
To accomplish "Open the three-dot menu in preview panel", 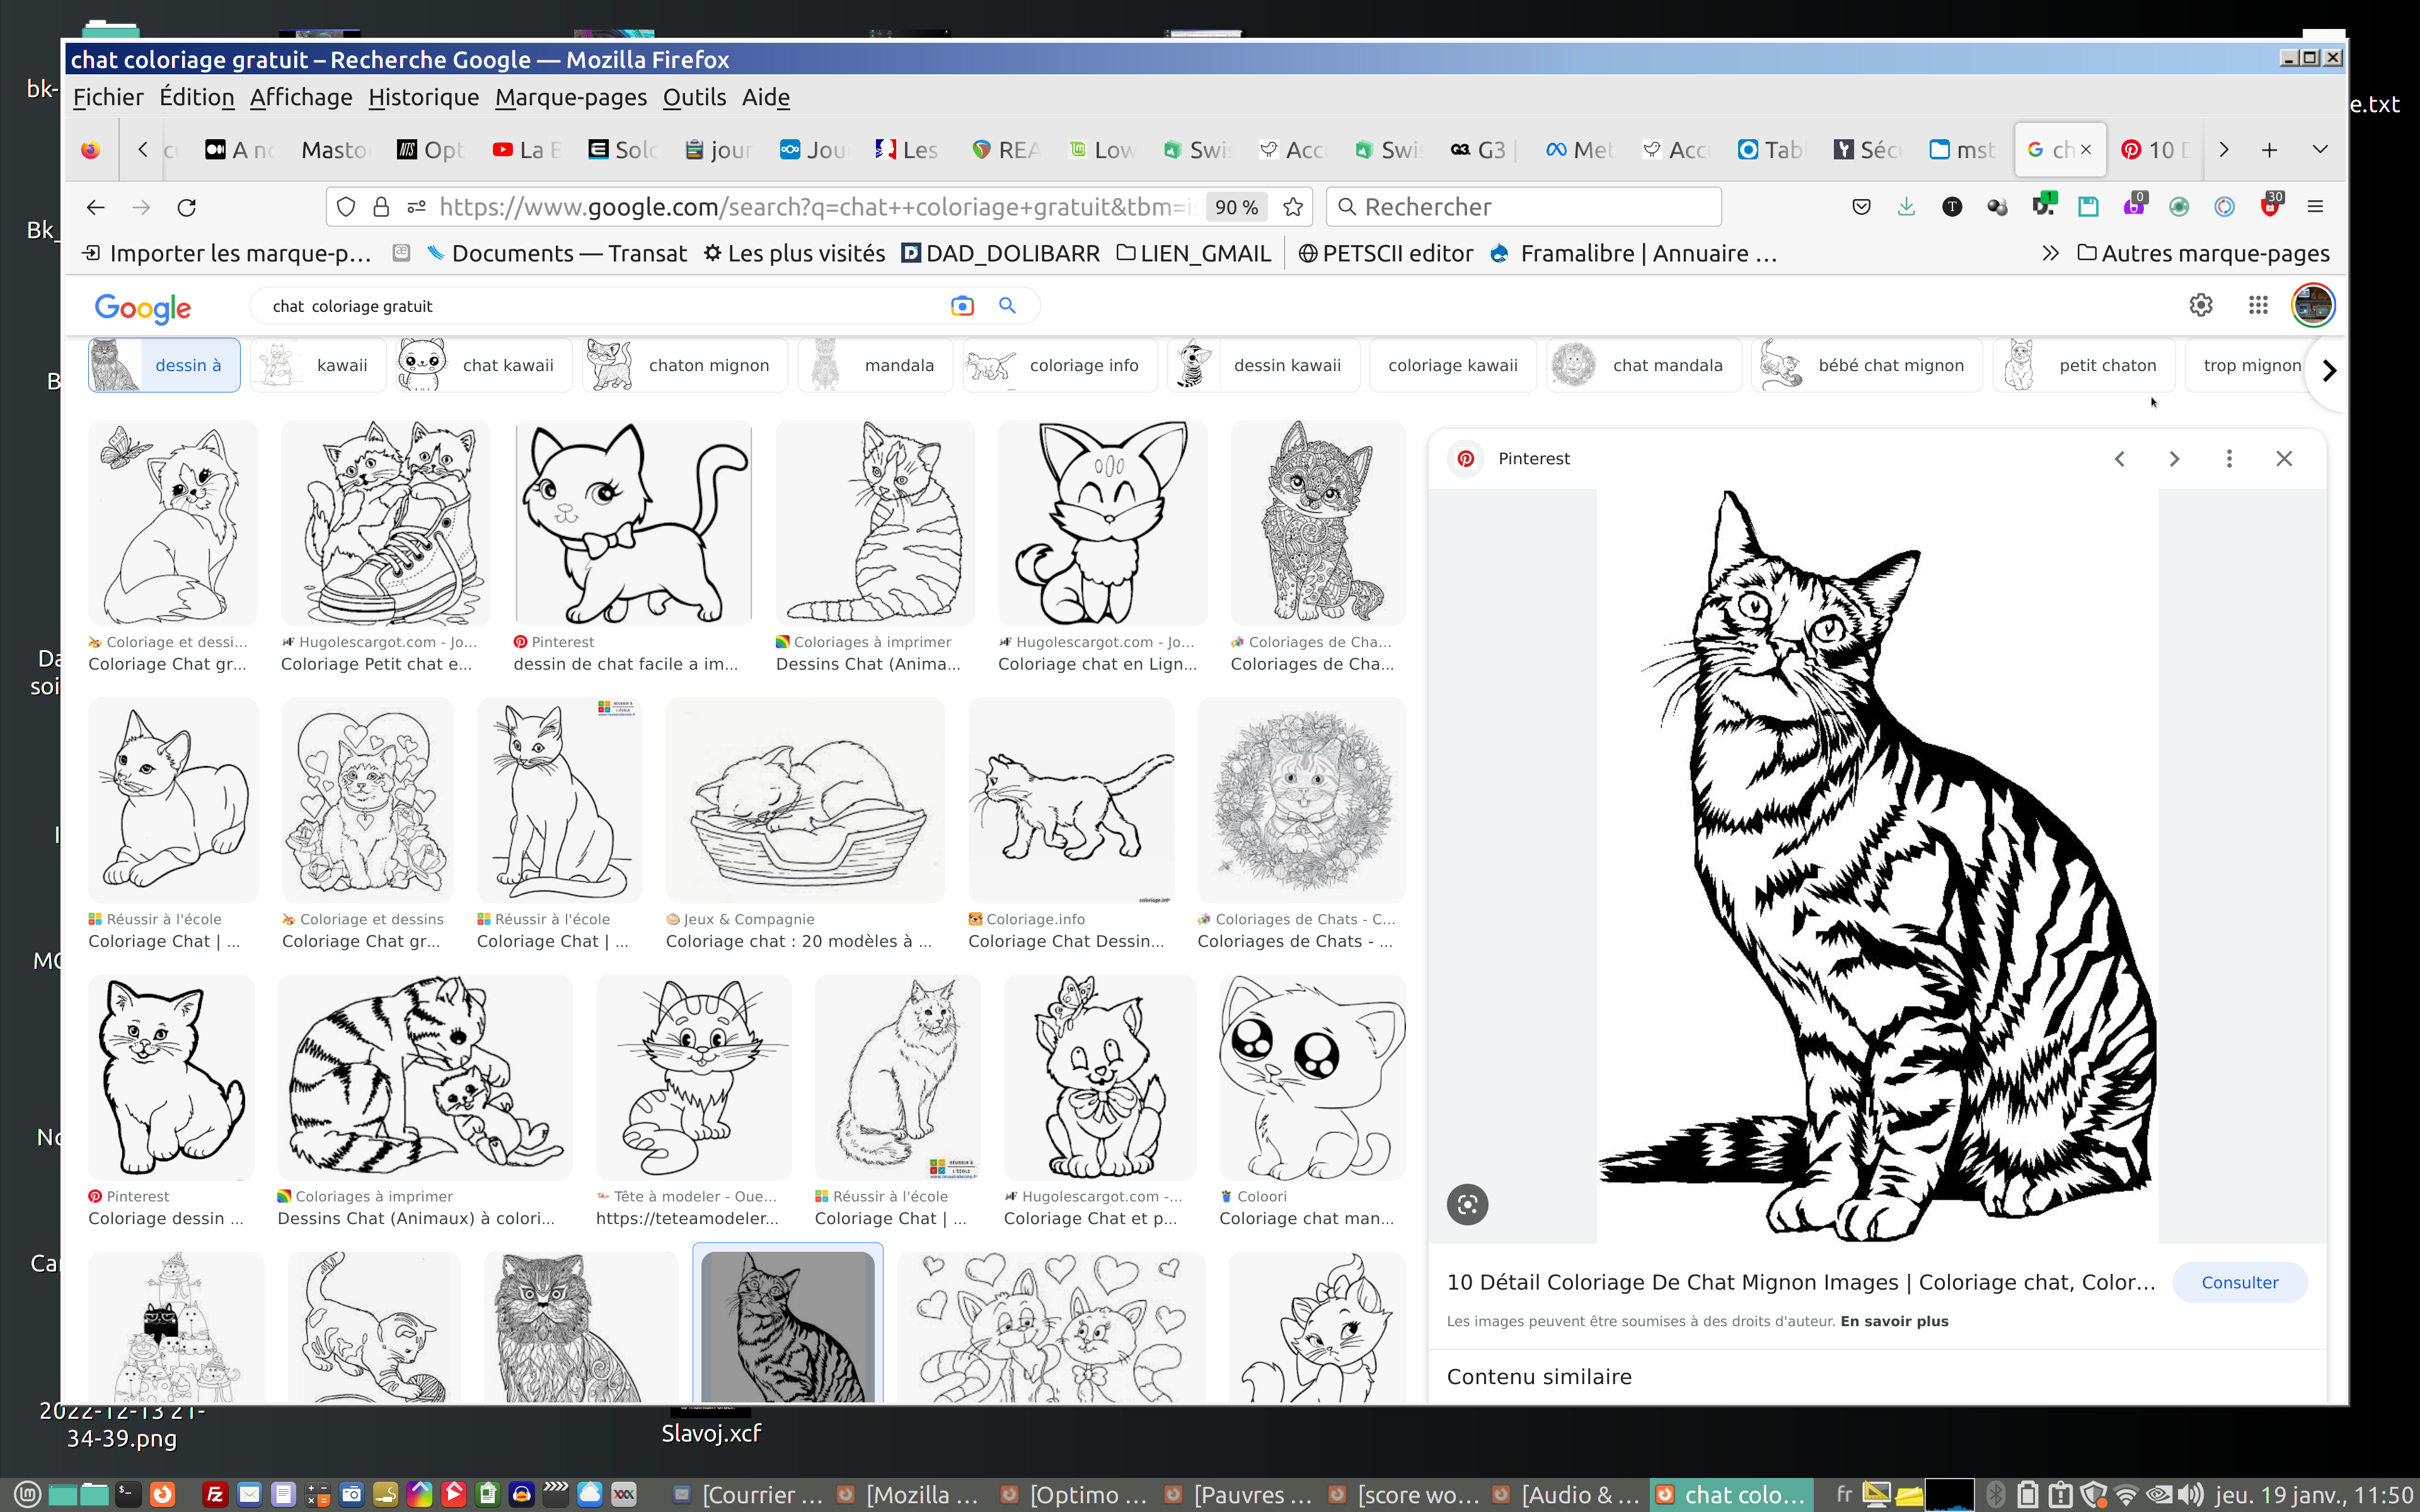I will tap(2228, 459).
